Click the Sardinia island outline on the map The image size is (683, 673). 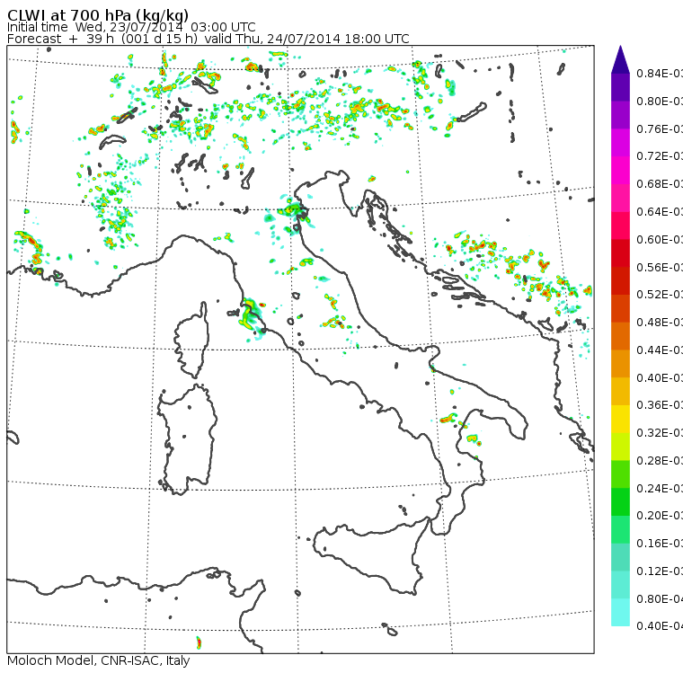tap(187, 439)
